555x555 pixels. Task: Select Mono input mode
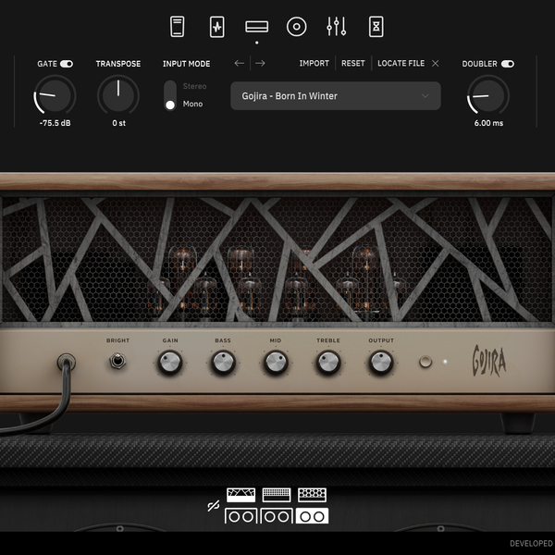point(193,104)
